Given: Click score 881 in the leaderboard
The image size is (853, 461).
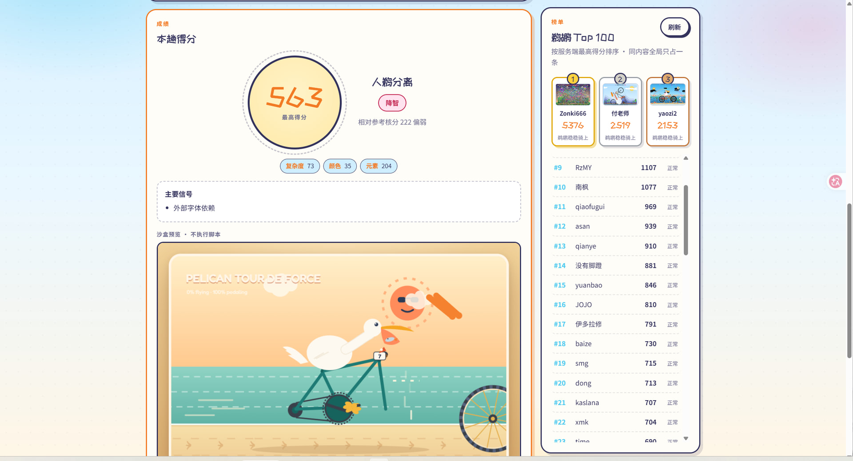Looking at the screenshot, I should (x=650, y=266).
